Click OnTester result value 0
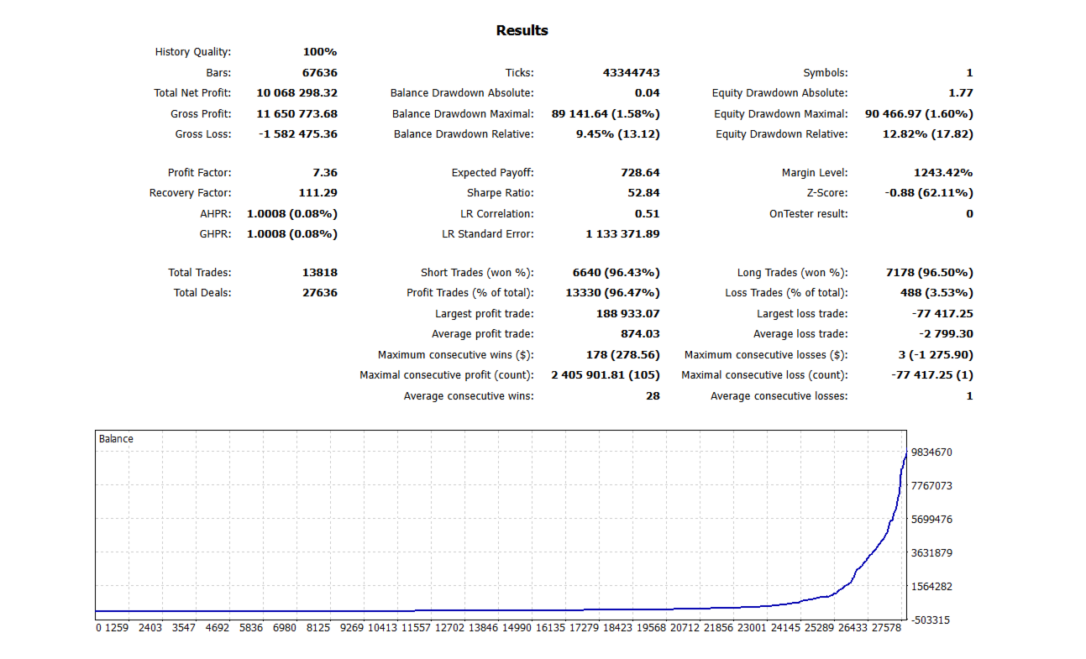 coord(969,213)
